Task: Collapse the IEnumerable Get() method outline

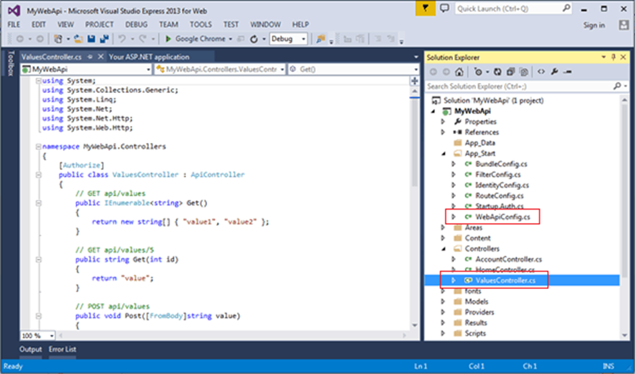Action: (x=38, y=203)
